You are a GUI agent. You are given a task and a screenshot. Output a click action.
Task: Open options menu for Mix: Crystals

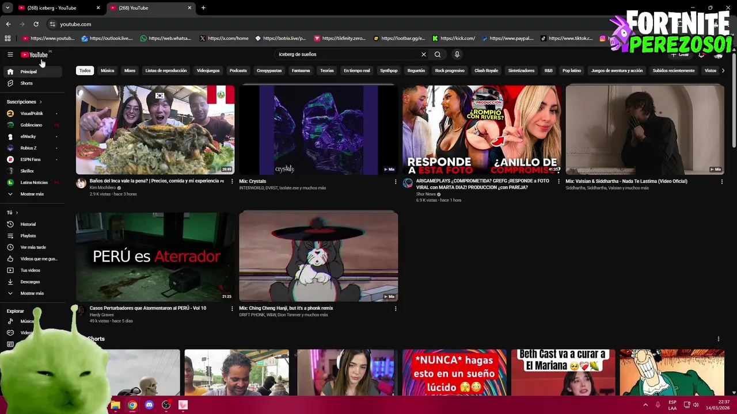(x=396, y=182)
